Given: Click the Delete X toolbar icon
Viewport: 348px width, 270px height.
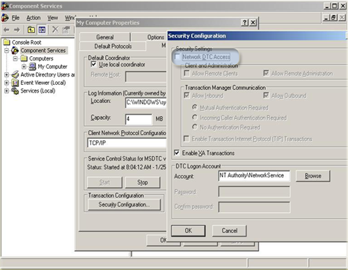Looking at the screenshot, I should (55, 29).
